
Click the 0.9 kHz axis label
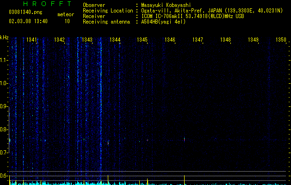click(4, 106)
